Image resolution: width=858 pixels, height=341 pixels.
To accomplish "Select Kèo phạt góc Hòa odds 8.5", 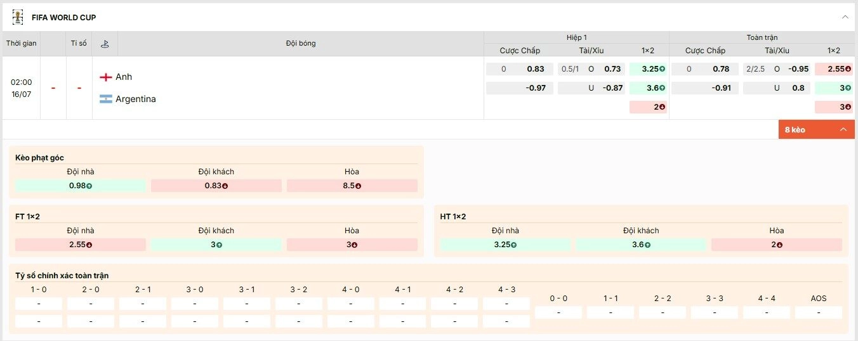I will pyautogui.click(x=352, y=186).
